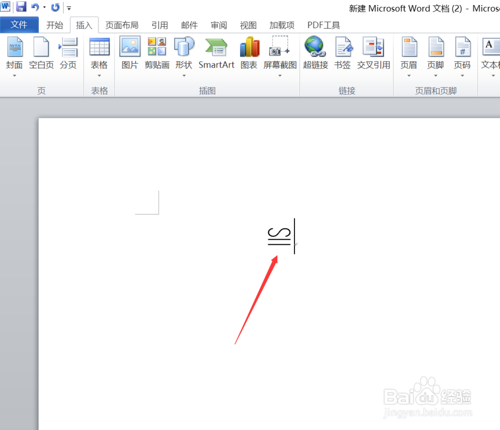Screen dimensions: 500x430
Task: Click the 页眉 (Header) icon
Action: tap(409, 47)
